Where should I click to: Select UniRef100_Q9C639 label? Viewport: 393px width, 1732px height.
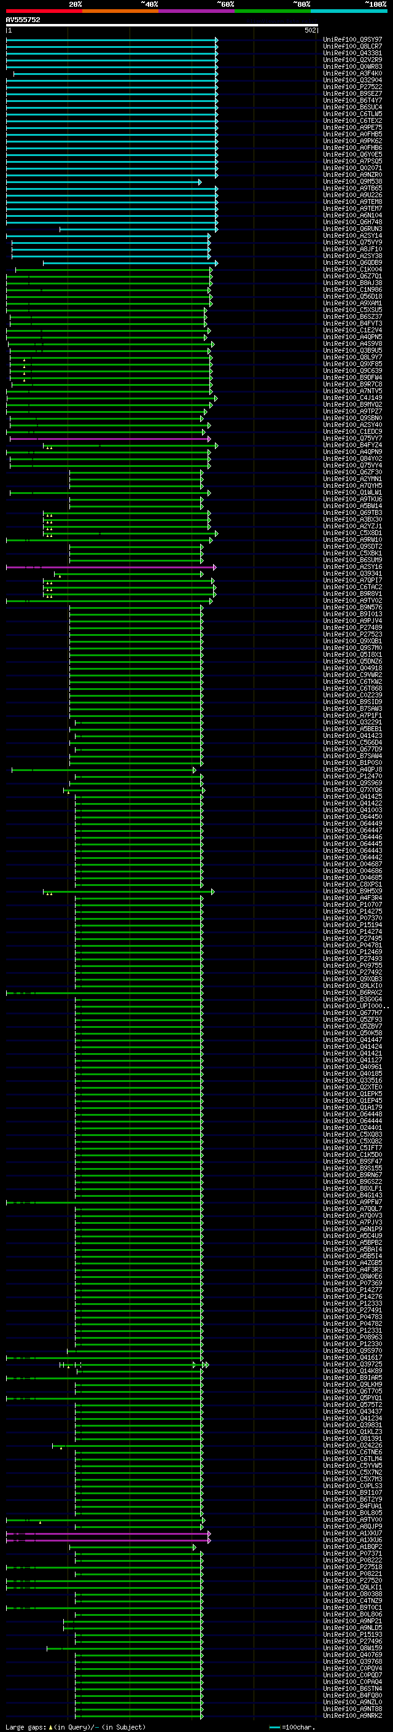(x=352, y=370)
